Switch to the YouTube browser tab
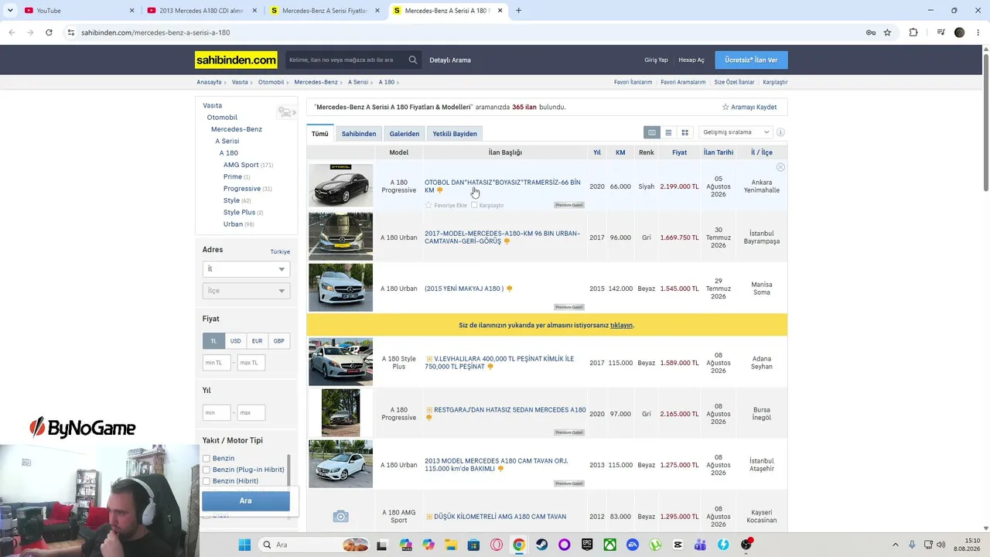The width and height of the screenshot is (990, 557). [x=77, y=11]
